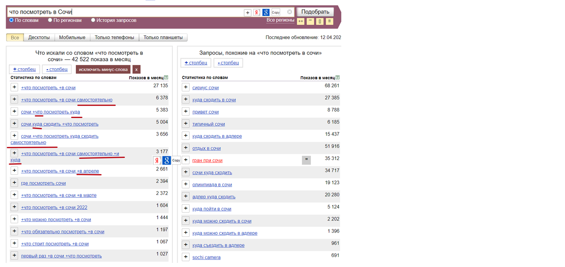The height and width of the screenshot is (267, 565).
Task: Click the plus icon for 'гран при сочи'
Action: 186,160
